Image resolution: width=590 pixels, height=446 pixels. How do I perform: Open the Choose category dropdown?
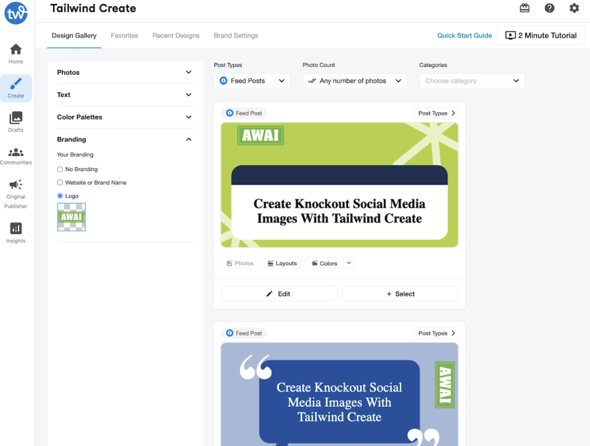[472, 81]
